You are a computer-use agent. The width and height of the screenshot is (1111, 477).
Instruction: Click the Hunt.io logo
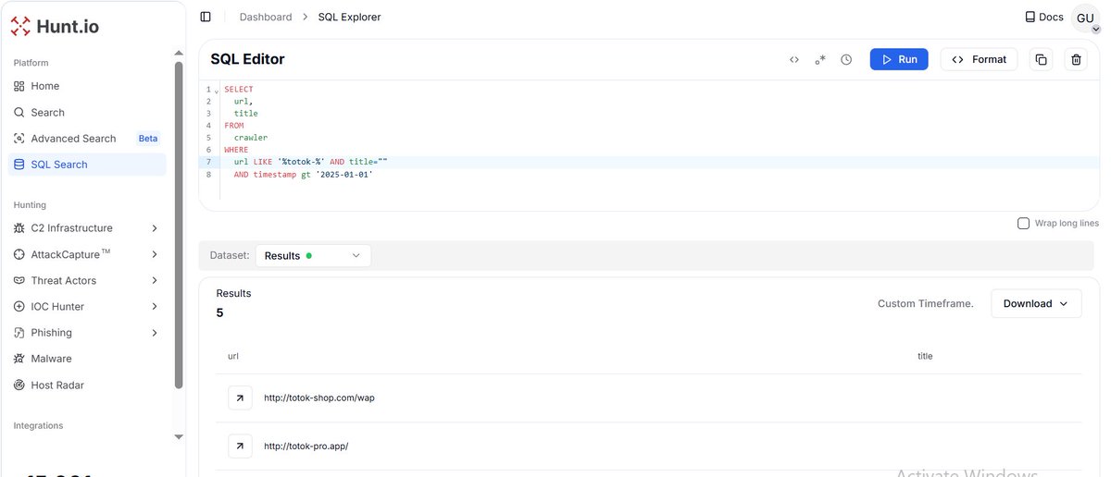[55, 27]
